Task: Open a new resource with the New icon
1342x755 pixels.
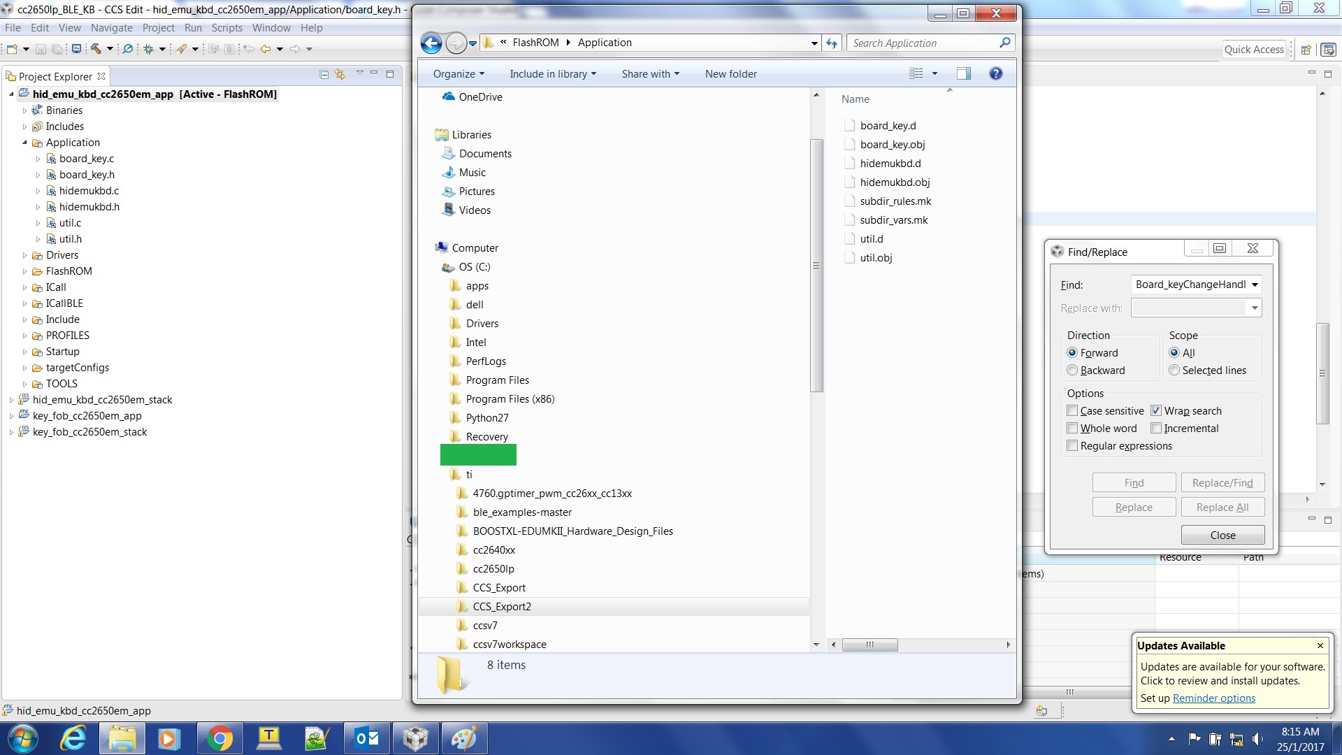Action: [x=12, y=49]
